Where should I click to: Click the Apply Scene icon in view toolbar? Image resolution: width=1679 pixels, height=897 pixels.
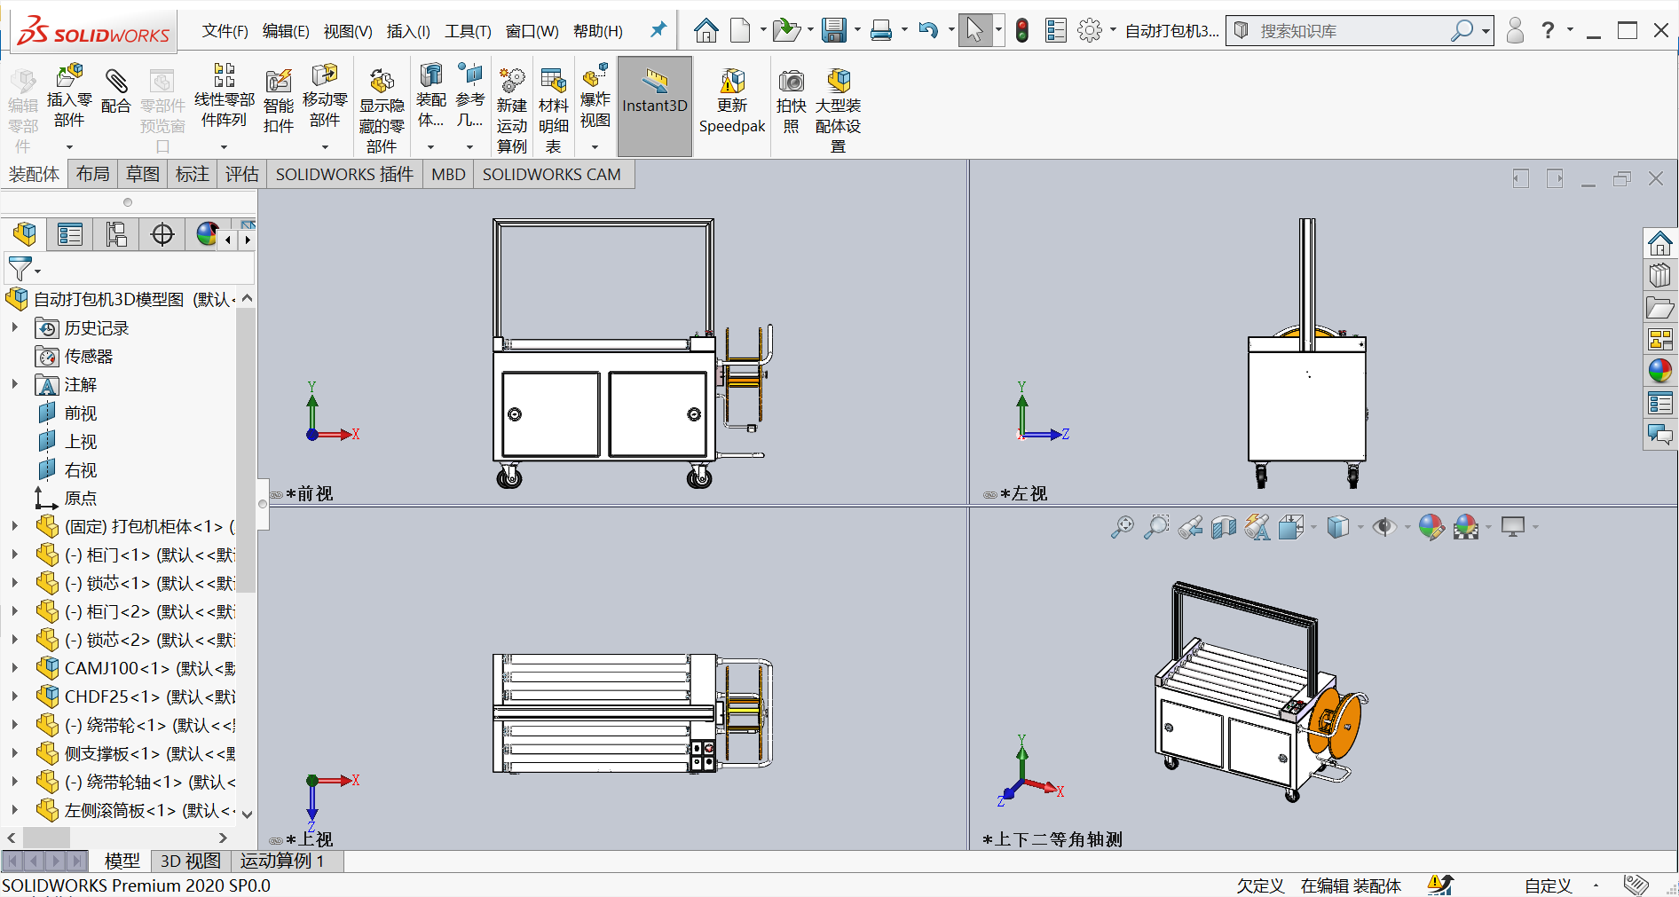coord(1466,528)
